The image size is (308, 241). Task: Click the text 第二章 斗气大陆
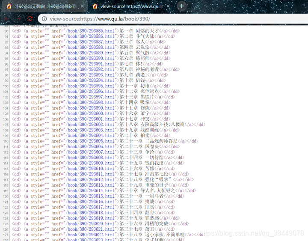(137, 36)
